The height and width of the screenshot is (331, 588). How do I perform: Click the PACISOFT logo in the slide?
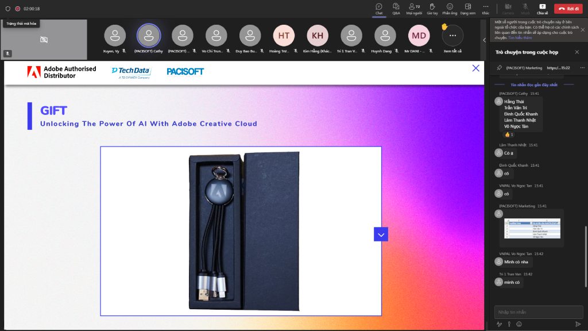tap(185, 71)
